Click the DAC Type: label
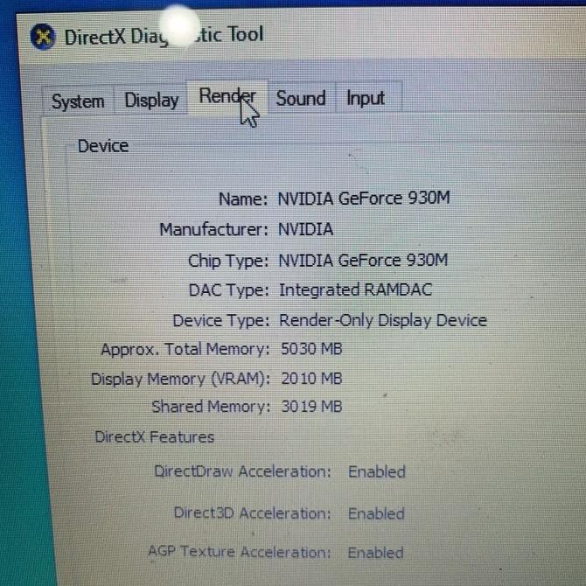This screenshot has height=586, width=586. [229, 290]
